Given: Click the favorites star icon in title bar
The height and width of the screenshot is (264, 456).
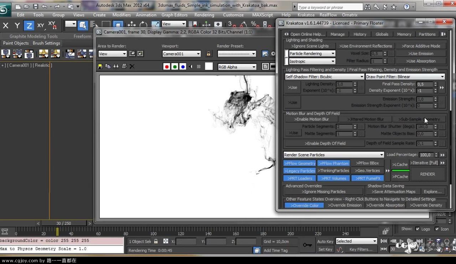Looking at the screenshot, I should pyautogui.click(x=394, y=7).
